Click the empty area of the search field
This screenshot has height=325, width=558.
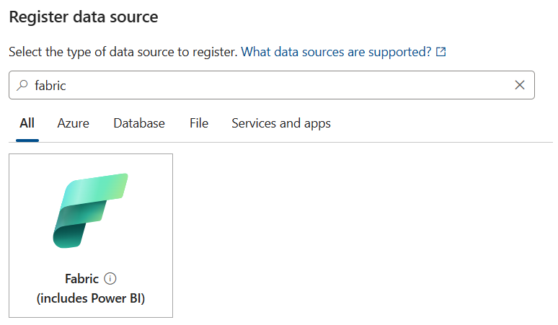[288, 85]
